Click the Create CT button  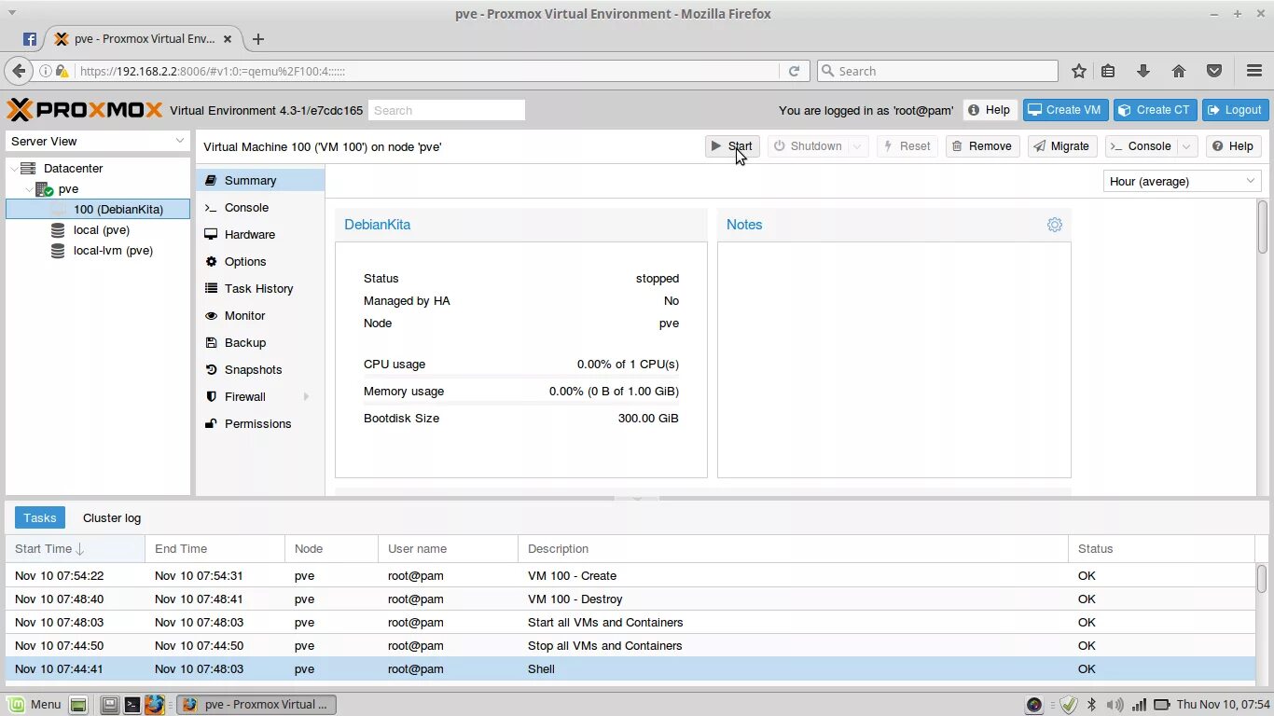tap(1155, 110)
